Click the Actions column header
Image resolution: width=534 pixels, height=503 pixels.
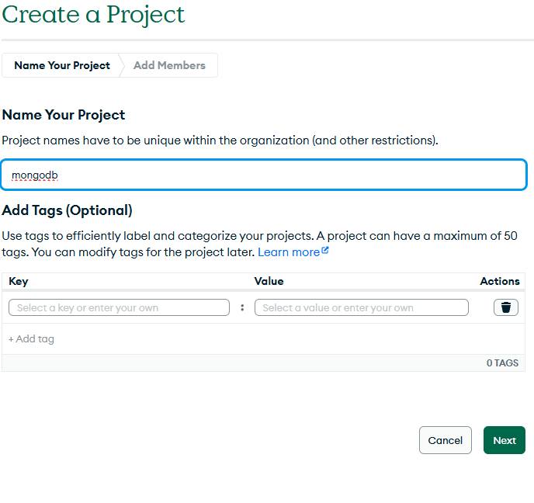point(499,281)
